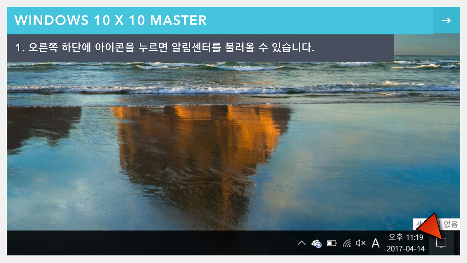Click the WINDOWS 10 X 10 MASTER title

111,20
